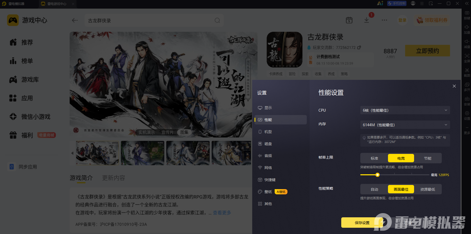Open the 更新内容 tab

tap(114, 178)
